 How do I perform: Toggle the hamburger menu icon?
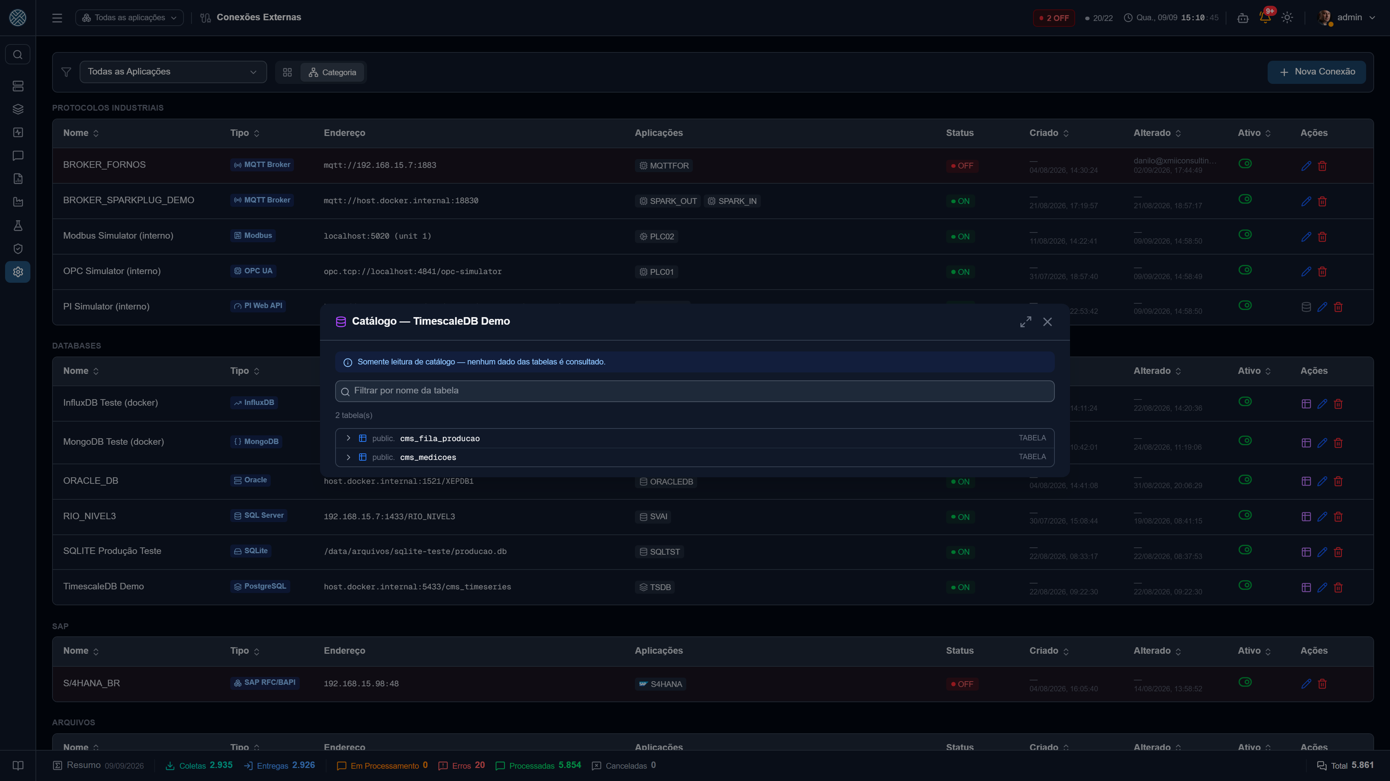tap(57, 18)
